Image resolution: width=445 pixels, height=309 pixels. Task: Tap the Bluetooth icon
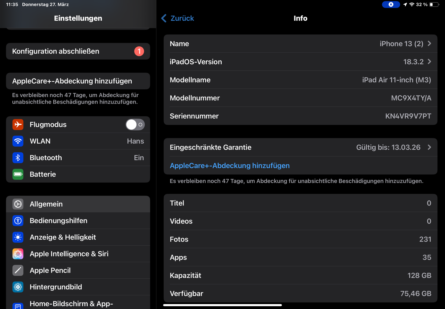(x=18, y=158)
